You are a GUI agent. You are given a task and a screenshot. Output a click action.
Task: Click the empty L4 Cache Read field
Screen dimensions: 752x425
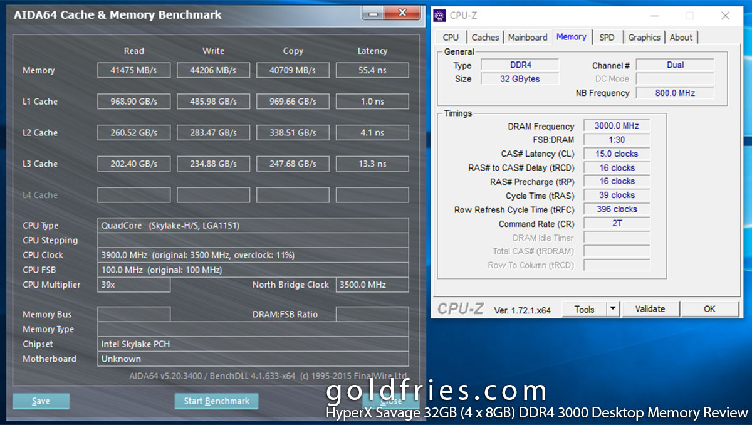133,195
